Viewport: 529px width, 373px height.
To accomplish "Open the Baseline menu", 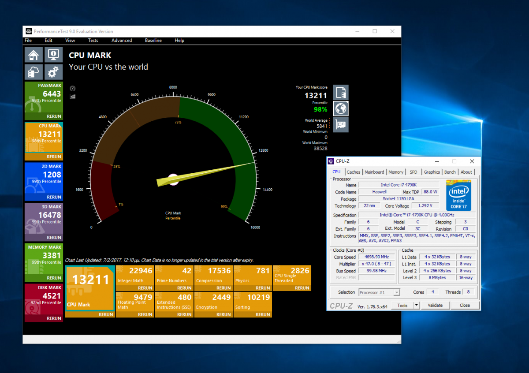I will click(153, 40).
